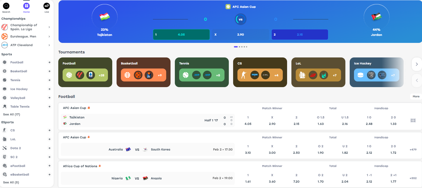Select Jordan win odds 2.15 in banner
The width and height of the screenshot is (422, 188).
(x=300, y=35)
